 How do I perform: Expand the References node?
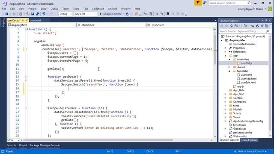coord(226,52)
